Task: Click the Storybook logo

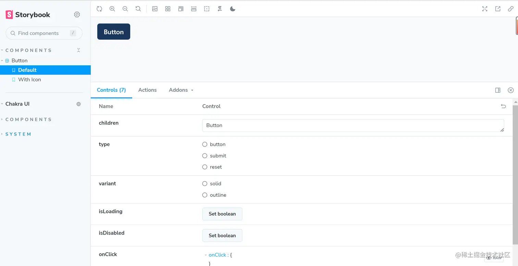Action: click(28, 14)
